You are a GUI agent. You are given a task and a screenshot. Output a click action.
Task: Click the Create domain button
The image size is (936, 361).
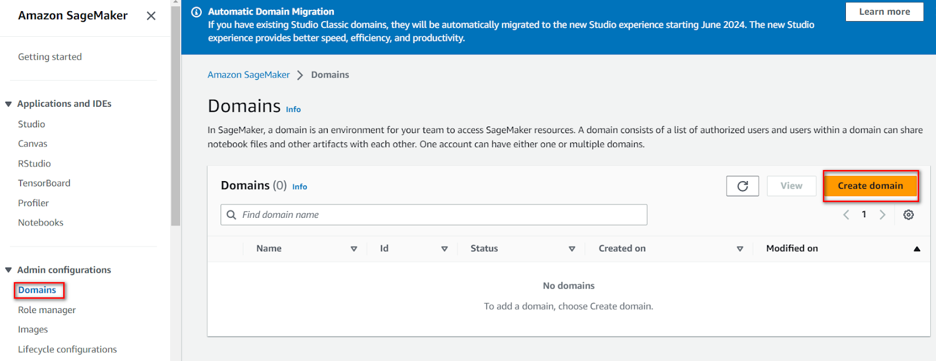point(870,186)
